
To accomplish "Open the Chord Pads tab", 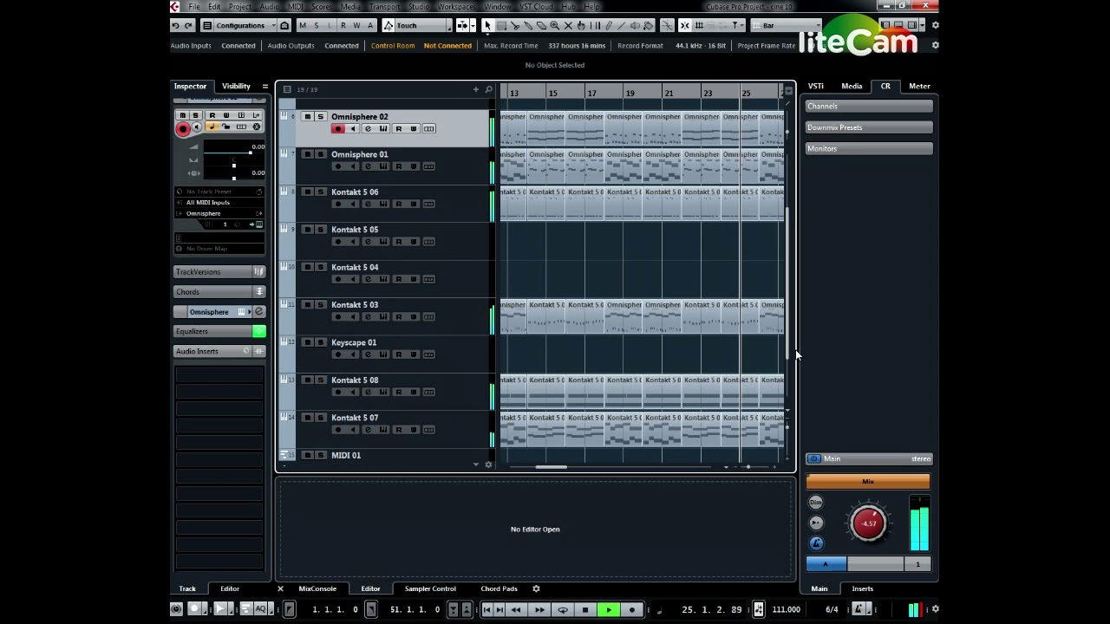I will tap(499, 588).
